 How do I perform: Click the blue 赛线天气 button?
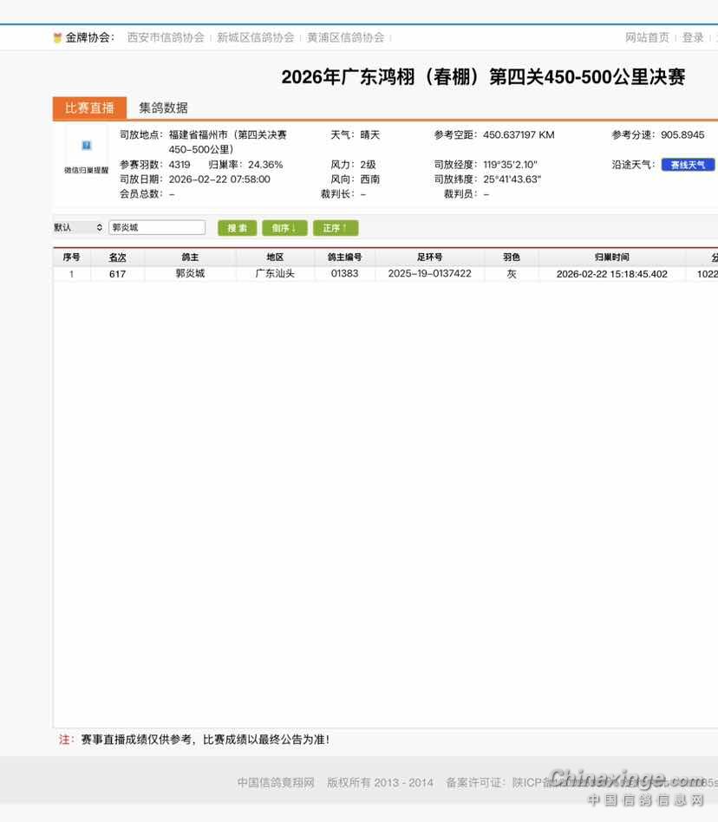[688, 165]
